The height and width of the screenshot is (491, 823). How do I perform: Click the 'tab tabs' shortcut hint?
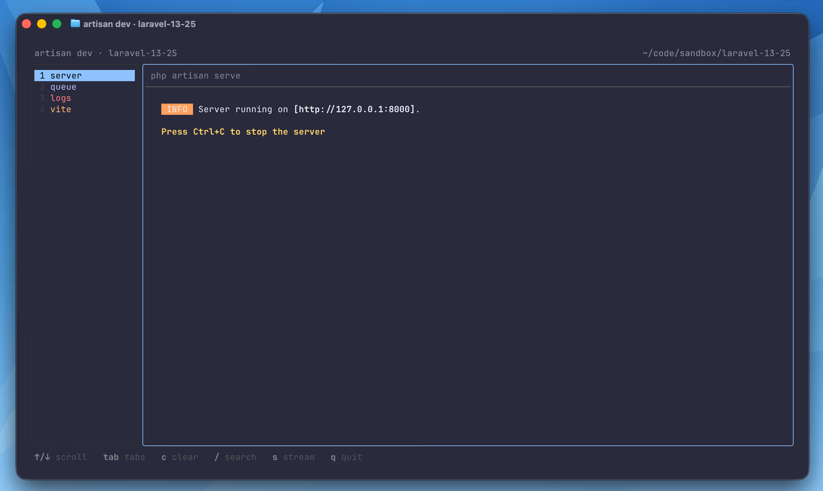124,457
